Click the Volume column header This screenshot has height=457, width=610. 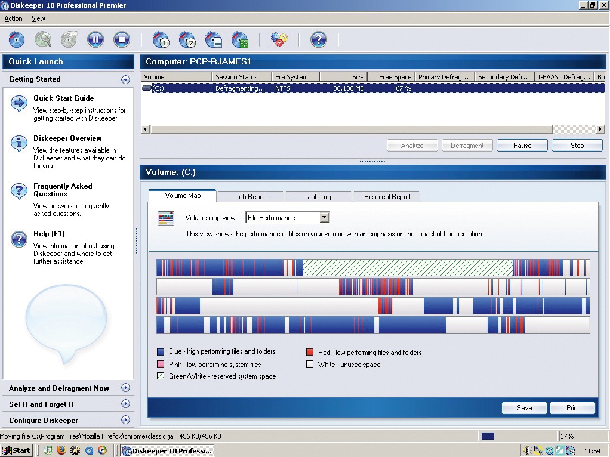click(176, 77)
